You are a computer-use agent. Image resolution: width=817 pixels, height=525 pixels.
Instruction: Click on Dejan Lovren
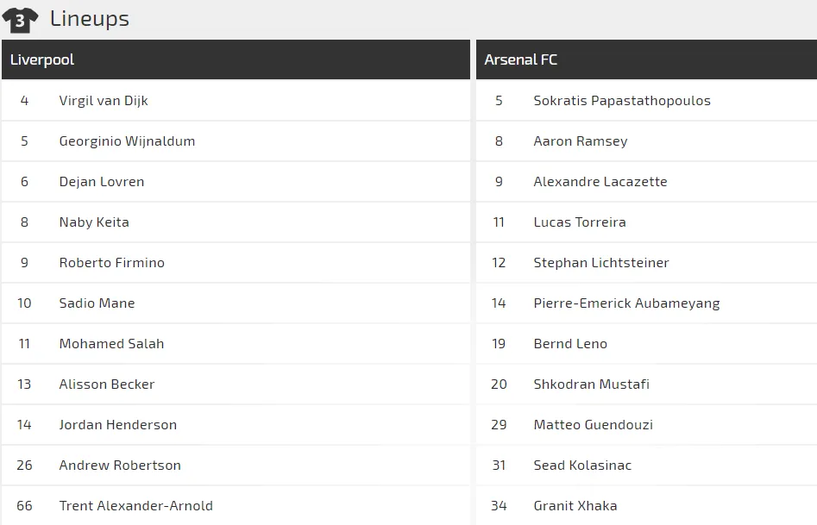point(102,182)
